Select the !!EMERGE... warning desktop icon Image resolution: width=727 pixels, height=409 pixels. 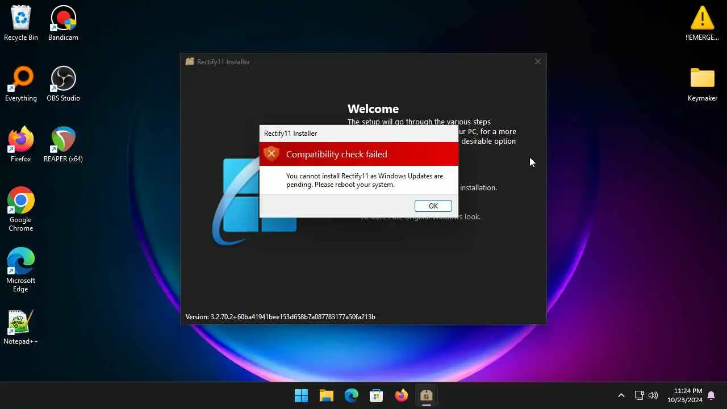pos(703,23)
